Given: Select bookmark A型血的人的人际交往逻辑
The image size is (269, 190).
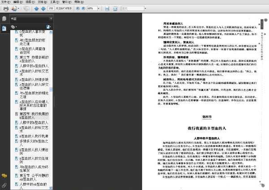Looking at the screenshot, I should (34, 86).
